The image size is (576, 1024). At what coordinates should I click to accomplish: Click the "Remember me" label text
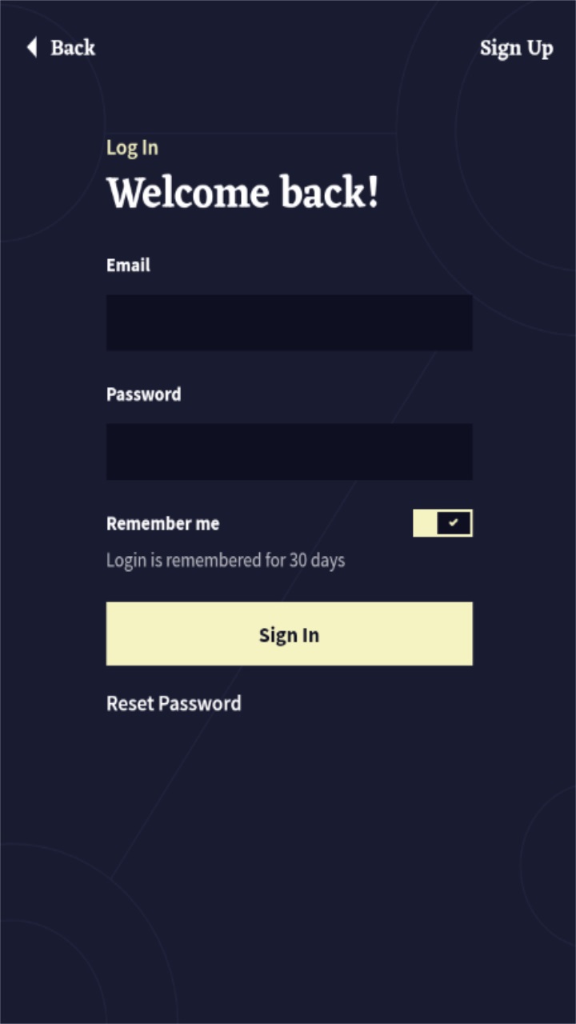click(162, 523)
